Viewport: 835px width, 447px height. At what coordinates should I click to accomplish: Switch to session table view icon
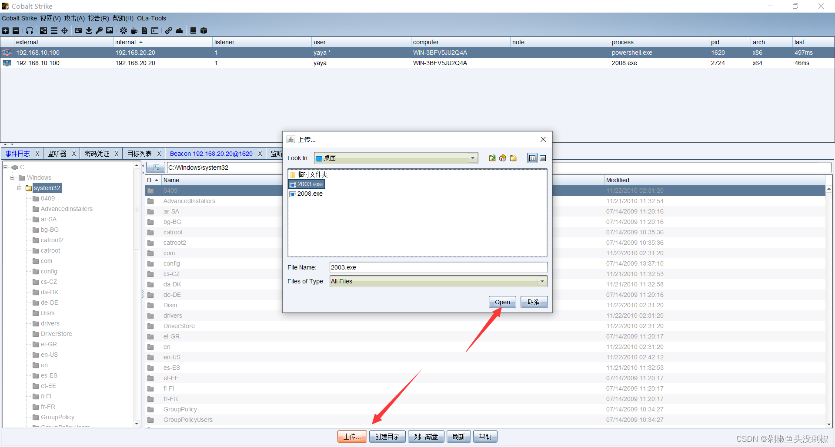point(54,30)
